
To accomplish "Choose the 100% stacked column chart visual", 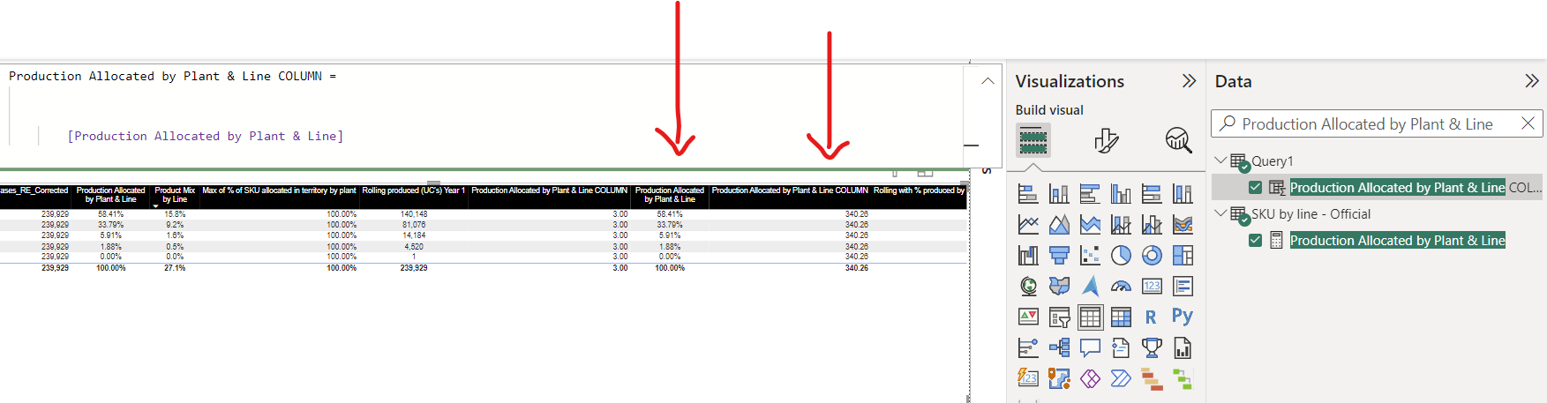I will (x=1183, y=193).
